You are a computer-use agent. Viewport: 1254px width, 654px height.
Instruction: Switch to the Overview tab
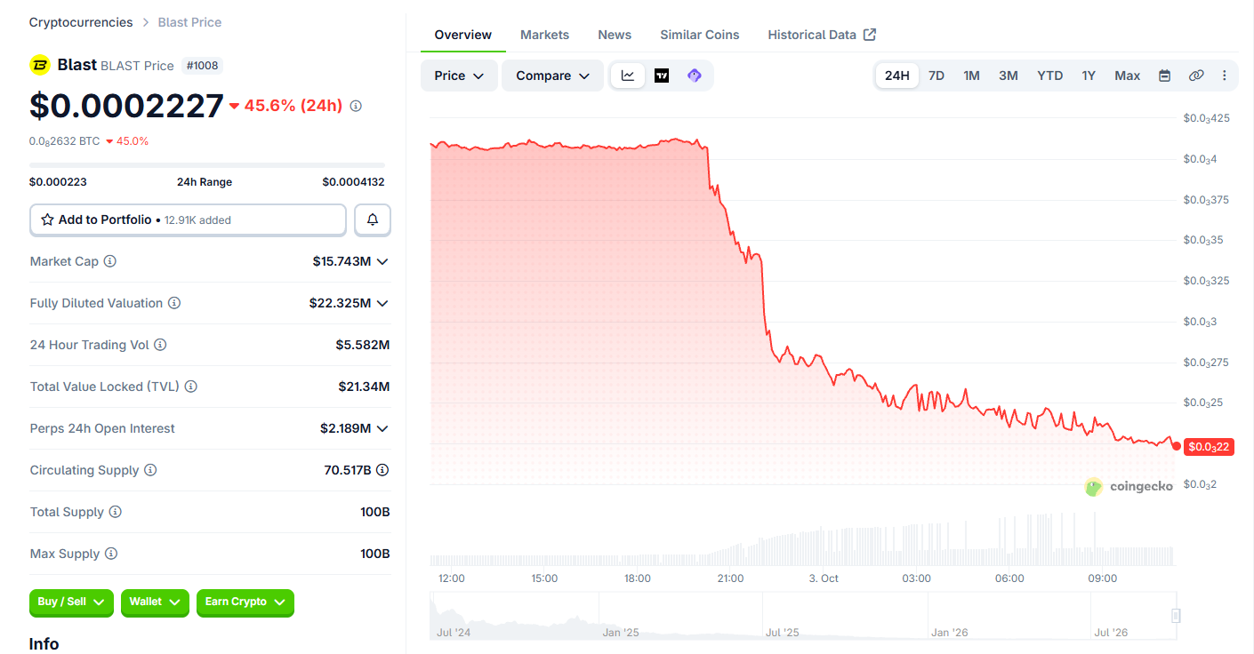[x=462, y=35]
